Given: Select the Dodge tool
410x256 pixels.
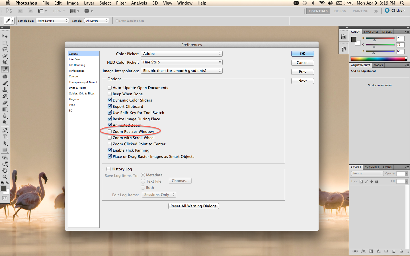Looking at the screenshot, I should point(5,122).
